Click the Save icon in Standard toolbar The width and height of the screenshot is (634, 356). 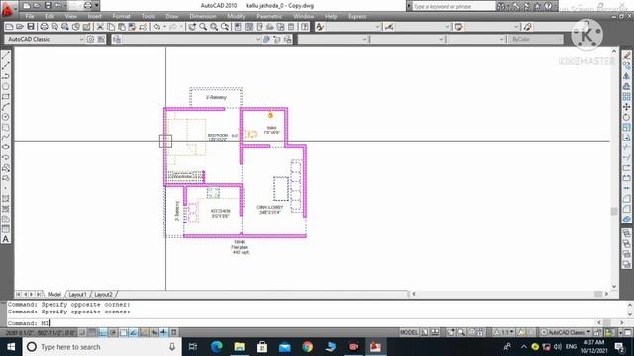tap(31, 27)
